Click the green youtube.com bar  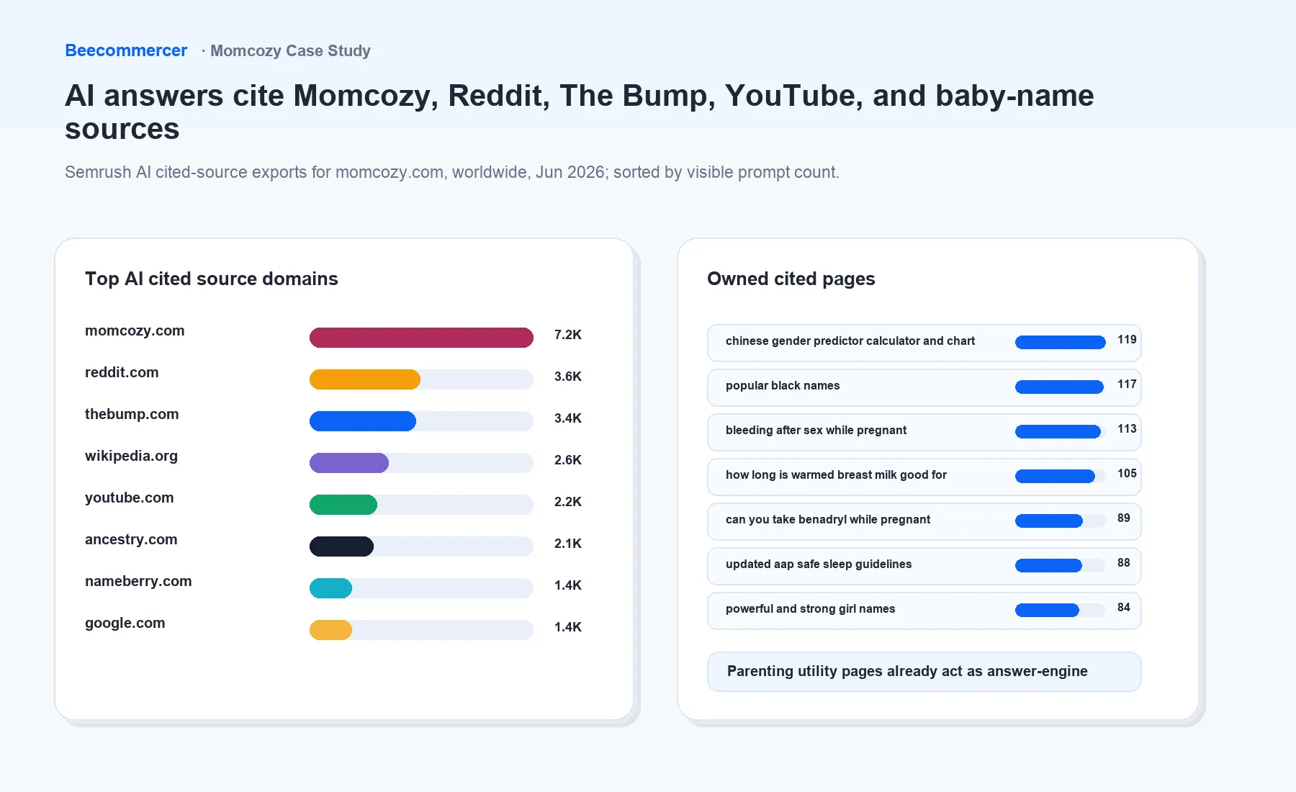click(x=343, y=505)
